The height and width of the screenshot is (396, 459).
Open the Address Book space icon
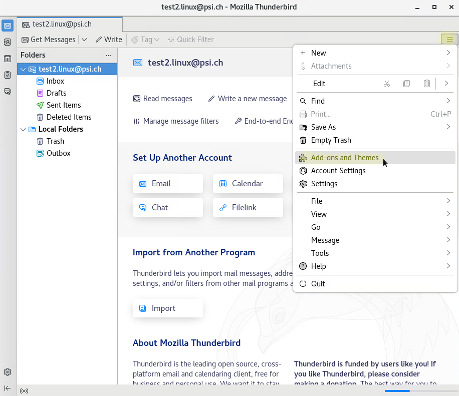(8, 42)
